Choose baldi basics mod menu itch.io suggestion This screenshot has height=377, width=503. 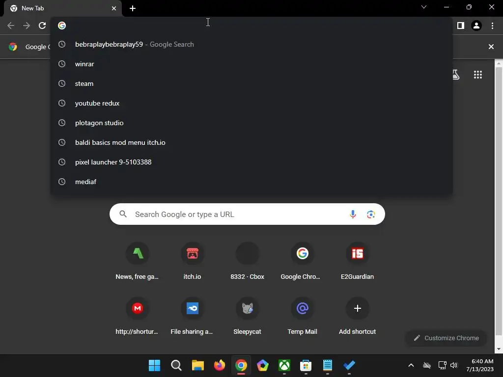pyautogui.click(x=251, y=142)
